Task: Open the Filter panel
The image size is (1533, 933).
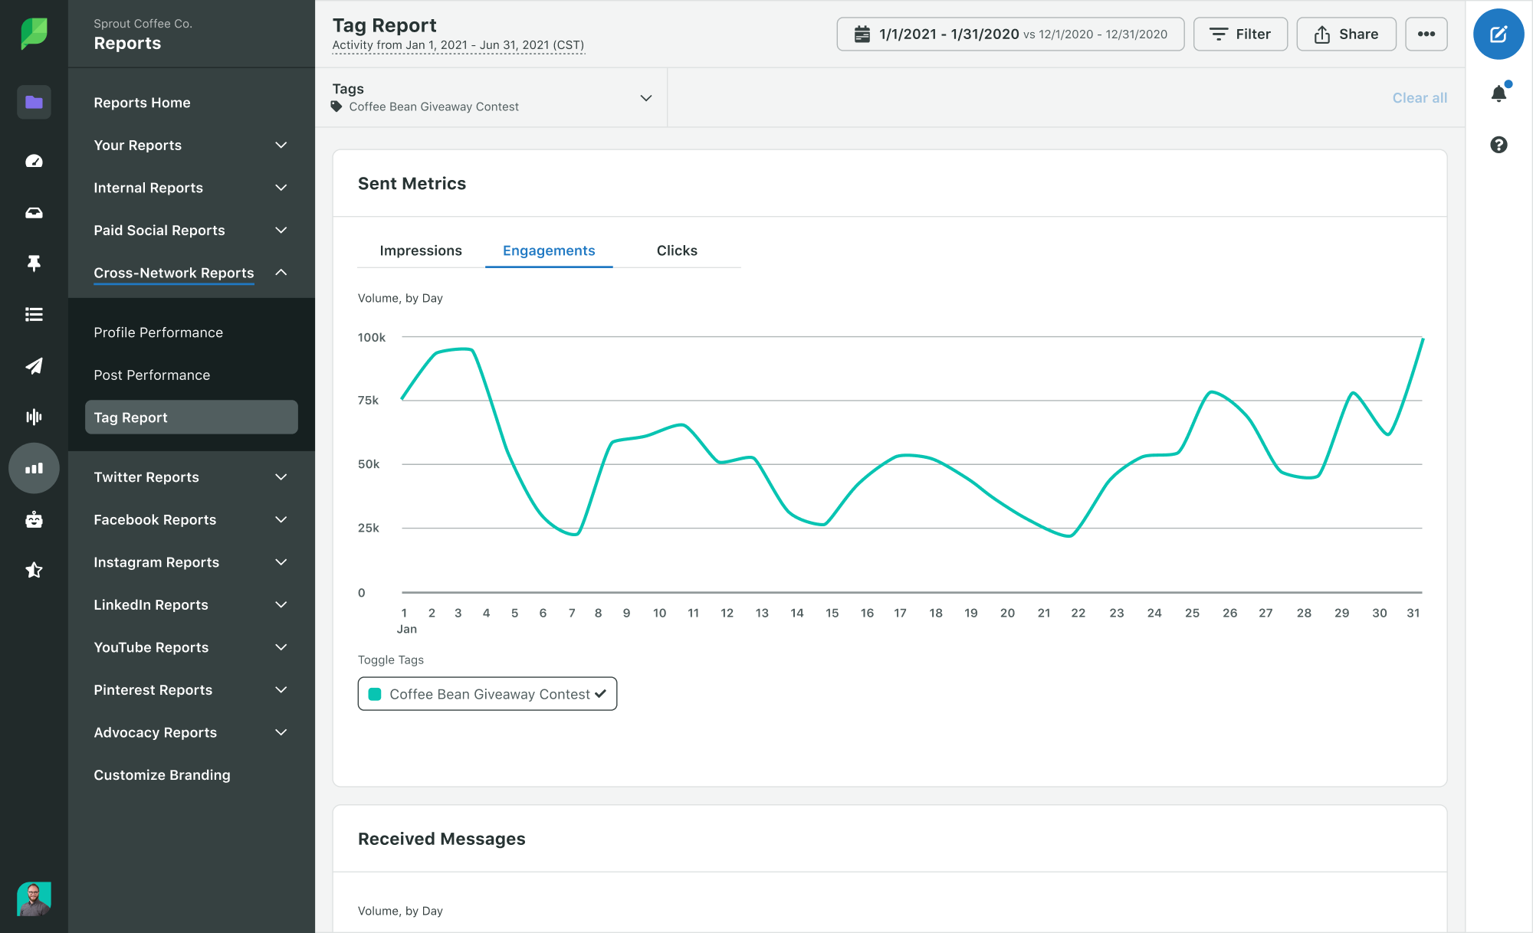Action: click(1240, 34)
